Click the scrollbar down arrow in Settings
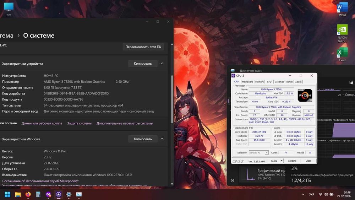The width and height of the screenshot is (355, 200). (x=172, y=184)
